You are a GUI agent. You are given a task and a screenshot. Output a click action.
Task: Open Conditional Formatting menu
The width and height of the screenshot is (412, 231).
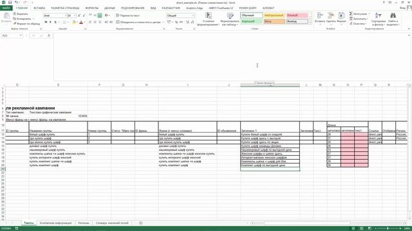click(209, 19)
